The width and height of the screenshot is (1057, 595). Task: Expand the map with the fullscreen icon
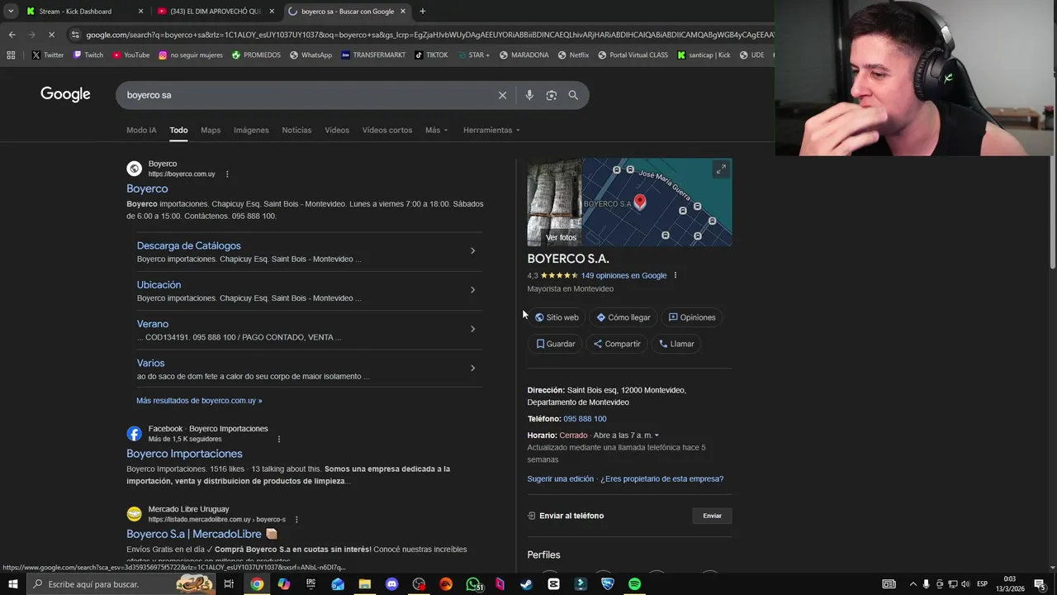coord(721,169)
